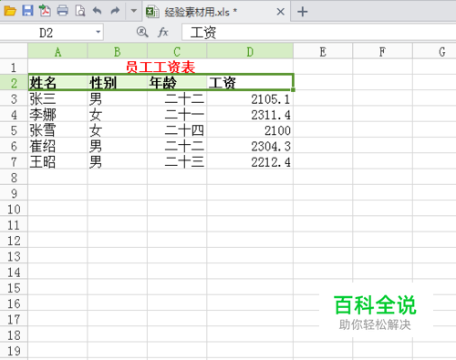Select column B header
The height and width of the screenshot is (360, 456).
117,52
